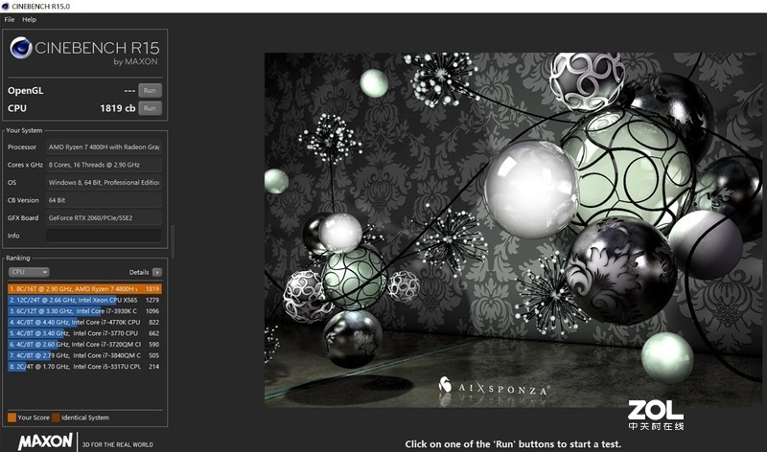Select the Intel Core i7-4770K ranking row
The image size is (767, 452).
pos(84,323)
